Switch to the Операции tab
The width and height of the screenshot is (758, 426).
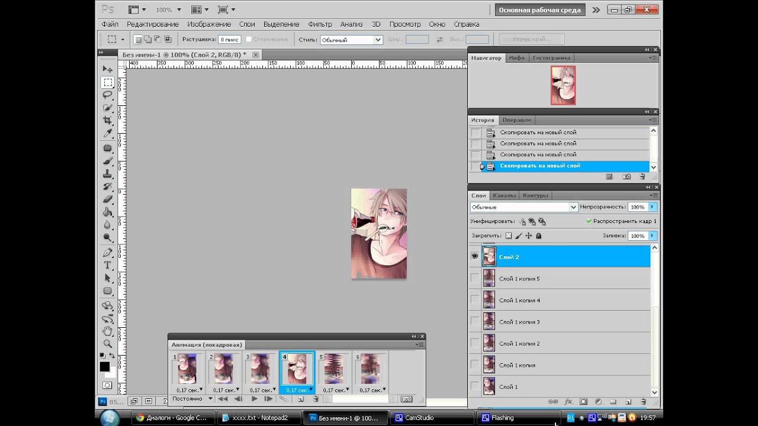click(x=516, y=120)
